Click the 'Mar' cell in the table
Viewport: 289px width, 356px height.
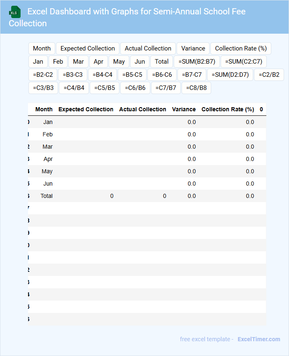[x=48, y=147]
